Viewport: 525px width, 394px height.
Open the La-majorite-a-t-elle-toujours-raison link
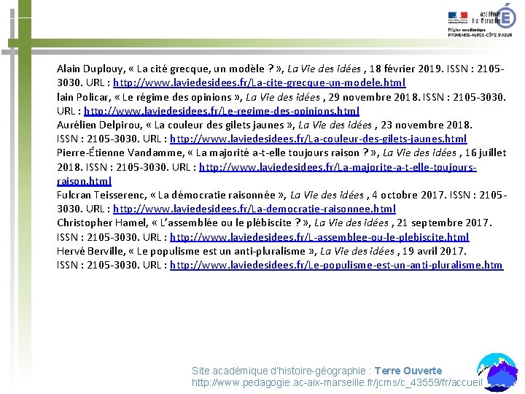(x=338, y=167)
